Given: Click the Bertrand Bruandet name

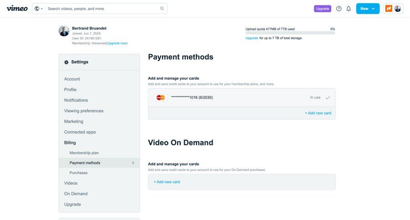Looking at the screenshot, I should coord(89,28).
